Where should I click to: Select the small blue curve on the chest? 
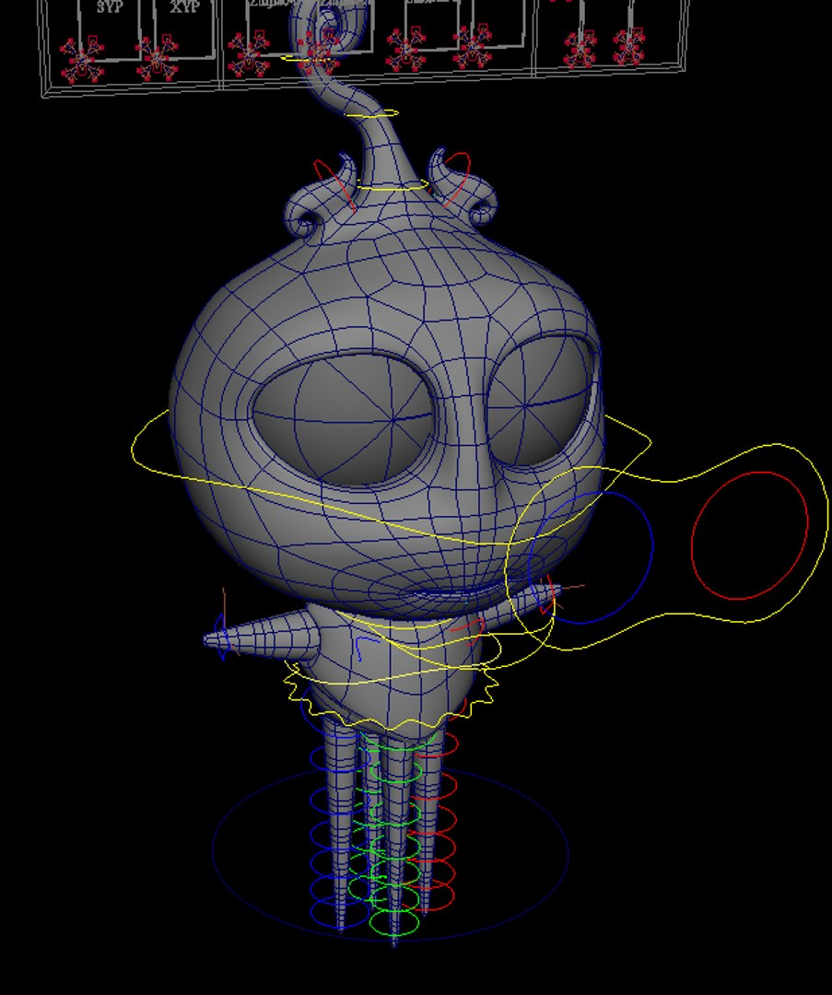(367, 648)
